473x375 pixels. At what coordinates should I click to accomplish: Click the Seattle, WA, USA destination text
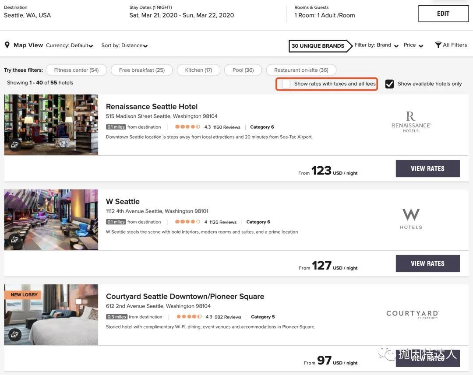click(x=28, y=15)
